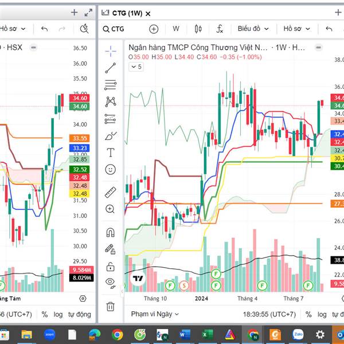344x344 pixels.
Task: Click the 33.23 blue price label
Action: click(80, 148)
